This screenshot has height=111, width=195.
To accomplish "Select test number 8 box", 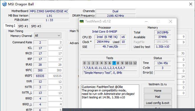I will click(x=118, y=63).
